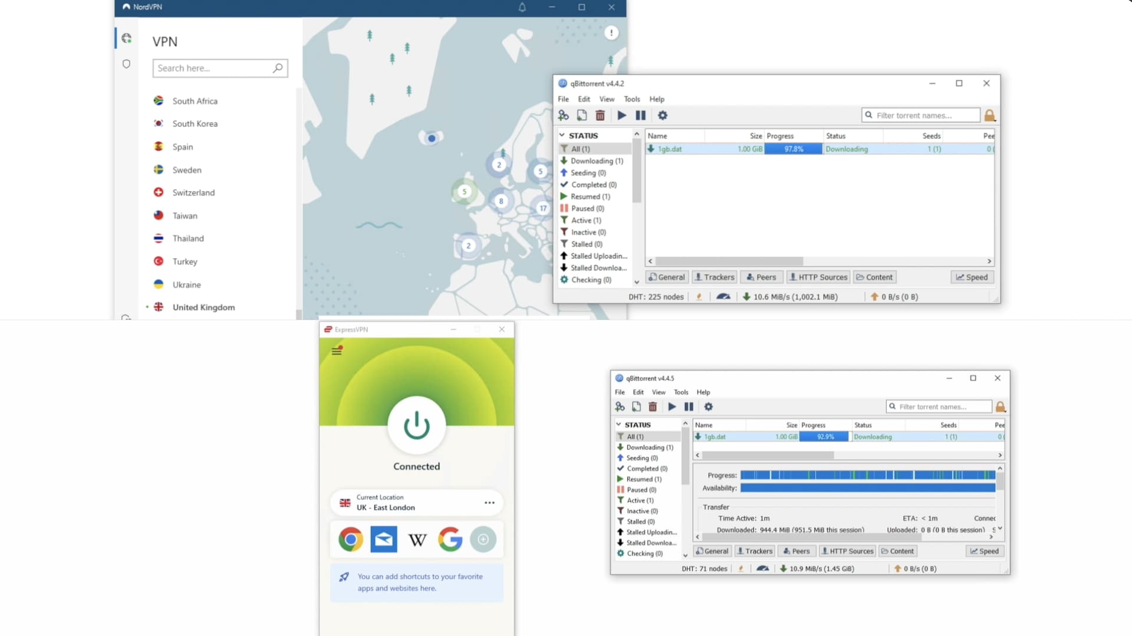The width and height of the screenshot is (1132, 636).
Task: Click the pieces Progress bar in qBittorrent v4.4.5
Action: (868, 475)
